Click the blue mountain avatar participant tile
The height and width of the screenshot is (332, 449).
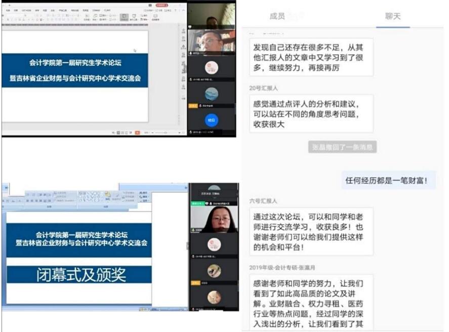[211, 94]
